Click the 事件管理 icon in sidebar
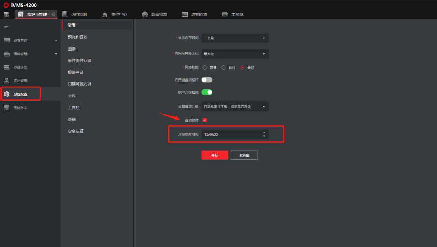 coord(6,54)
